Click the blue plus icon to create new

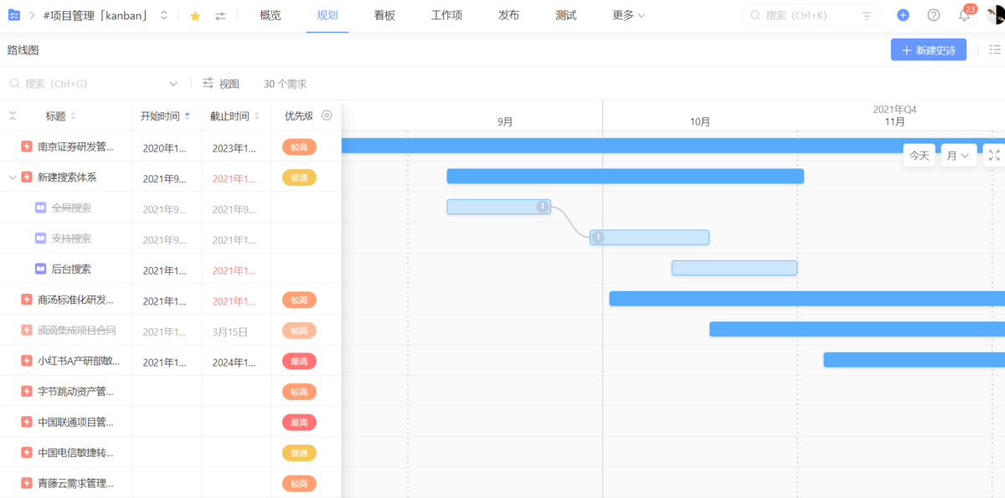[x=903, y=15]
